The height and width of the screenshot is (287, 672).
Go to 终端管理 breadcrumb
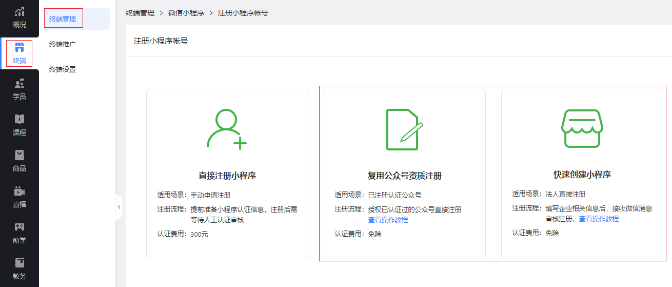pyautogui.click(x=140, y=13)
